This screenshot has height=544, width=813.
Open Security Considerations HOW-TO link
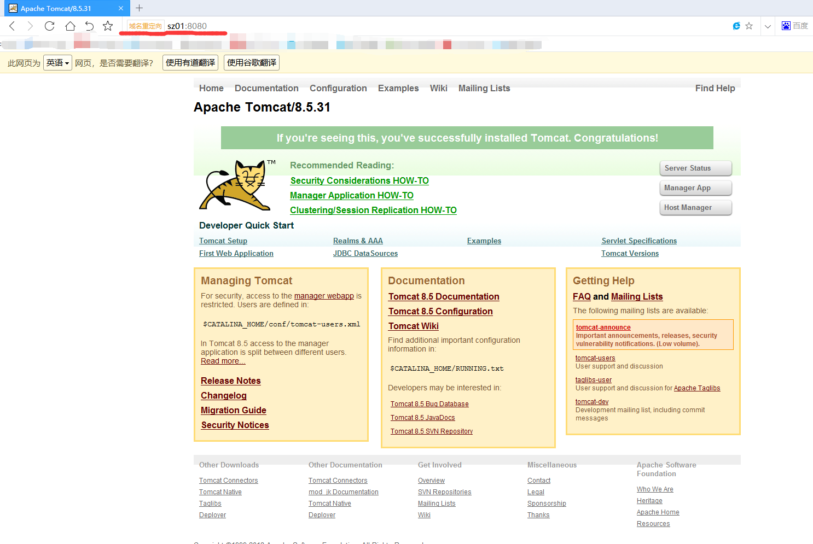click(359, 180)
